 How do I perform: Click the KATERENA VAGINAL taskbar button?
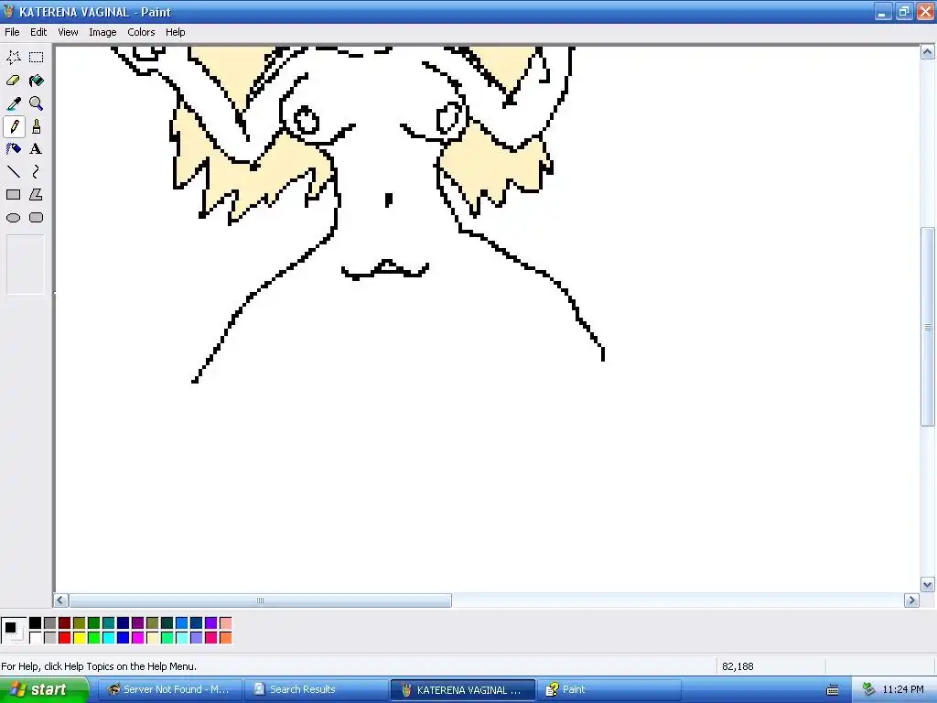coord(462,689)
